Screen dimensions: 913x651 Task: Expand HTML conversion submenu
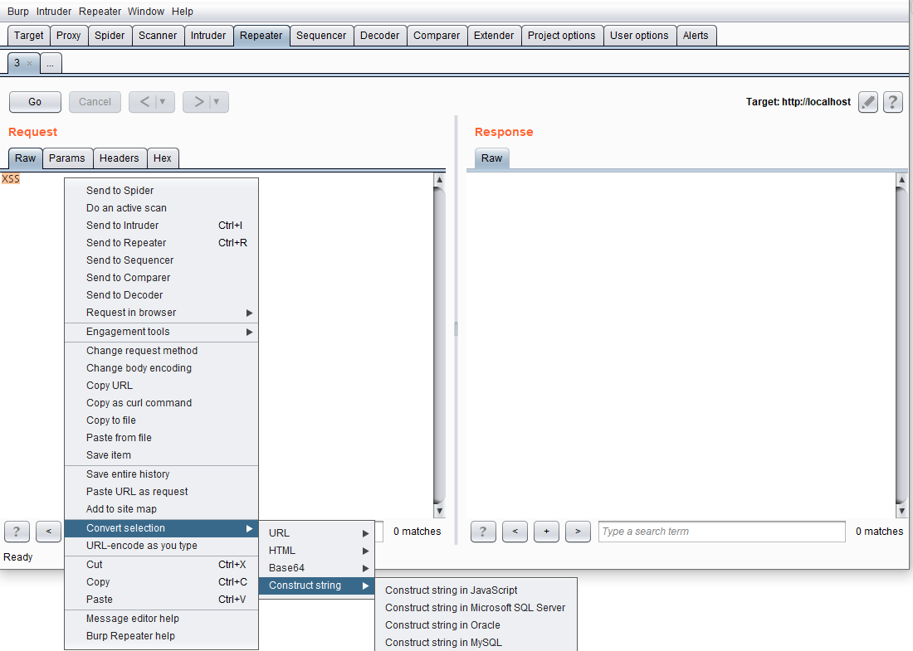click(x=317, y=551)
